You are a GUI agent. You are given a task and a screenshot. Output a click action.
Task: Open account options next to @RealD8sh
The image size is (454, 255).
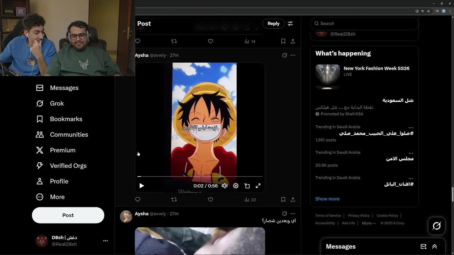(105, 240)
